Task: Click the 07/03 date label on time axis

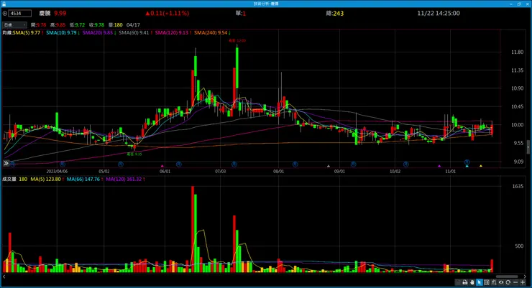Action: point(220,172)
